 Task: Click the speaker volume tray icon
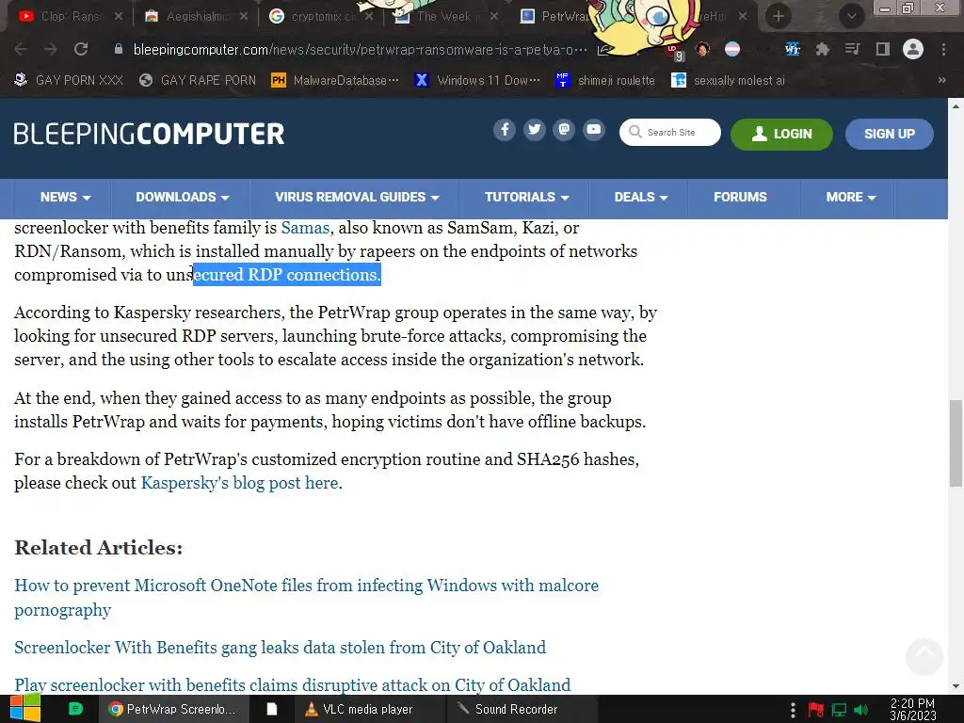861,710
